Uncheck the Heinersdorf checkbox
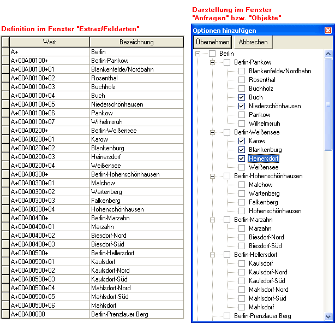335x323 pixels. pyautogui.click(x=242, y=158)
